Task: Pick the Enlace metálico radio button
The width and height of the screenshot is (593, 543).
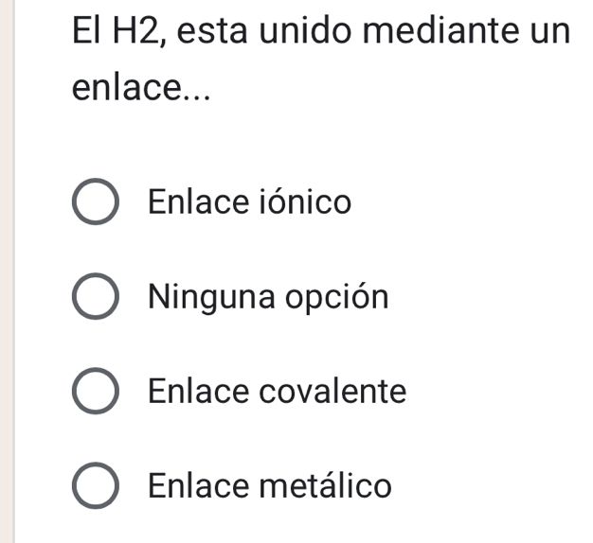Action: [96, 487]
